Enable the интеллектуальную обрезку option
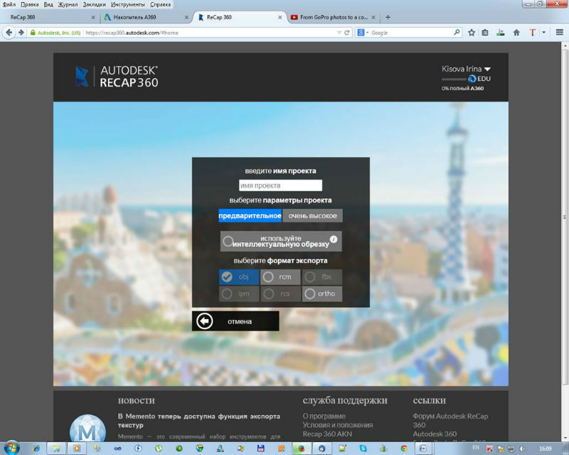 point(228,242)
